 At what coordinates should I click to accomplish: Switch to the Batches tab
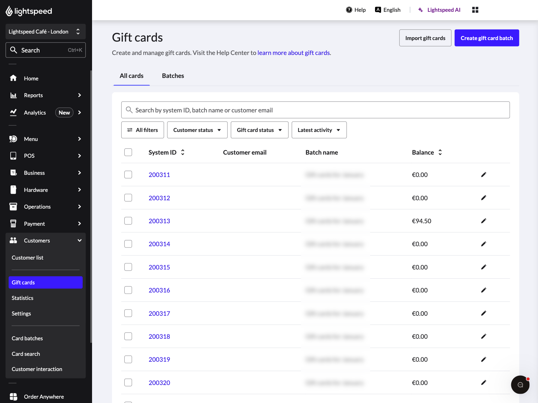click(x=173, y=76)
